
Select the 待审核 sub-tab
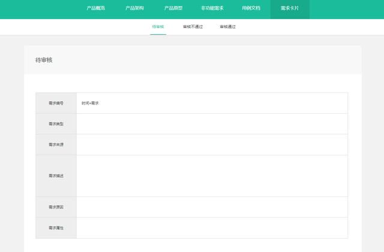pyautogui.click(x=158, y=27)
